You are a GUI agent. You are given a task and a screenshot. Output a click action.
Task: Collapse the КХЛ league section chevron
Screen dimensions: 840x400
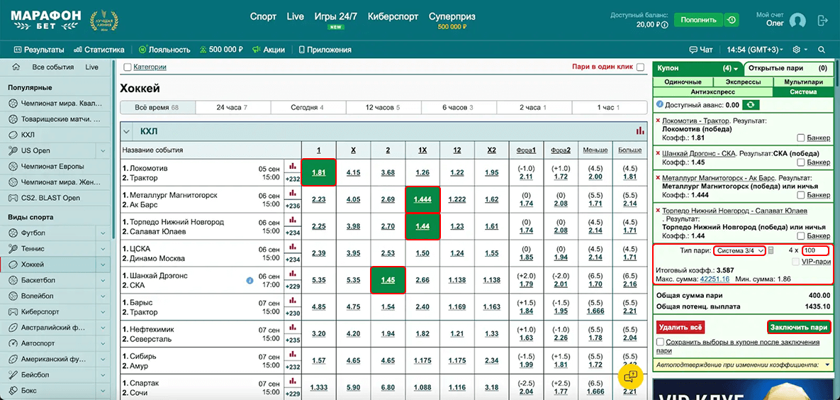[127, 130]
